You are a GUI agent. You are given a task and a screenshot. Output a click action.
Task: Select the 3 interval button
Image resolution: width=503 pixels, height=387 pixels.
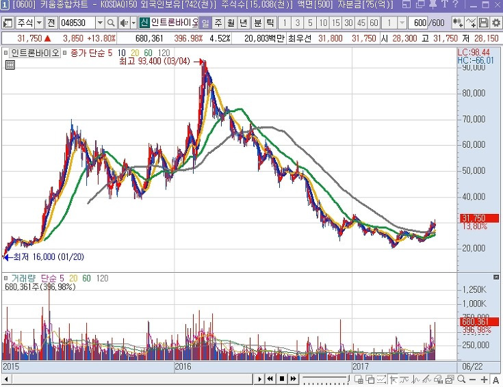pos(298,23)
